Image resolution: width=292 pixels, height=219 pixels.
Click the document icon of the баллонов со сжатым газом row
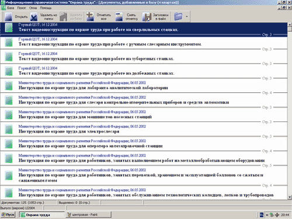pyautogui.click(x=9, y=175)
